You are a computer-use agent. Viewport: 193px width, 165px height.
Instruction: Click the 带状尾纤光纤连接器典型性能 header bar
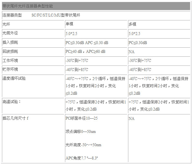[x=96, y=6]
